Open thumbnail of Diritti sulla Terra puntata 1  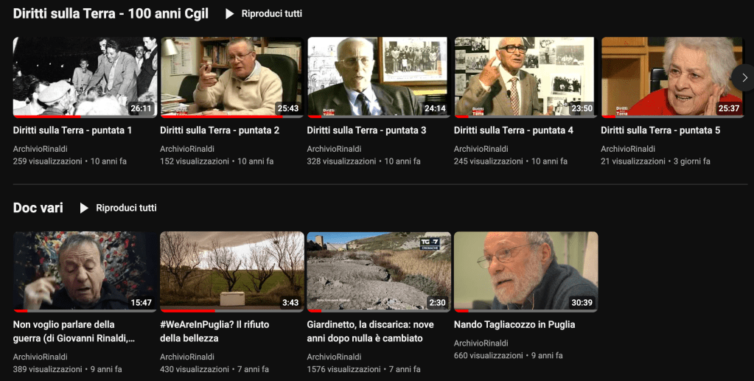tap(85, 77)
